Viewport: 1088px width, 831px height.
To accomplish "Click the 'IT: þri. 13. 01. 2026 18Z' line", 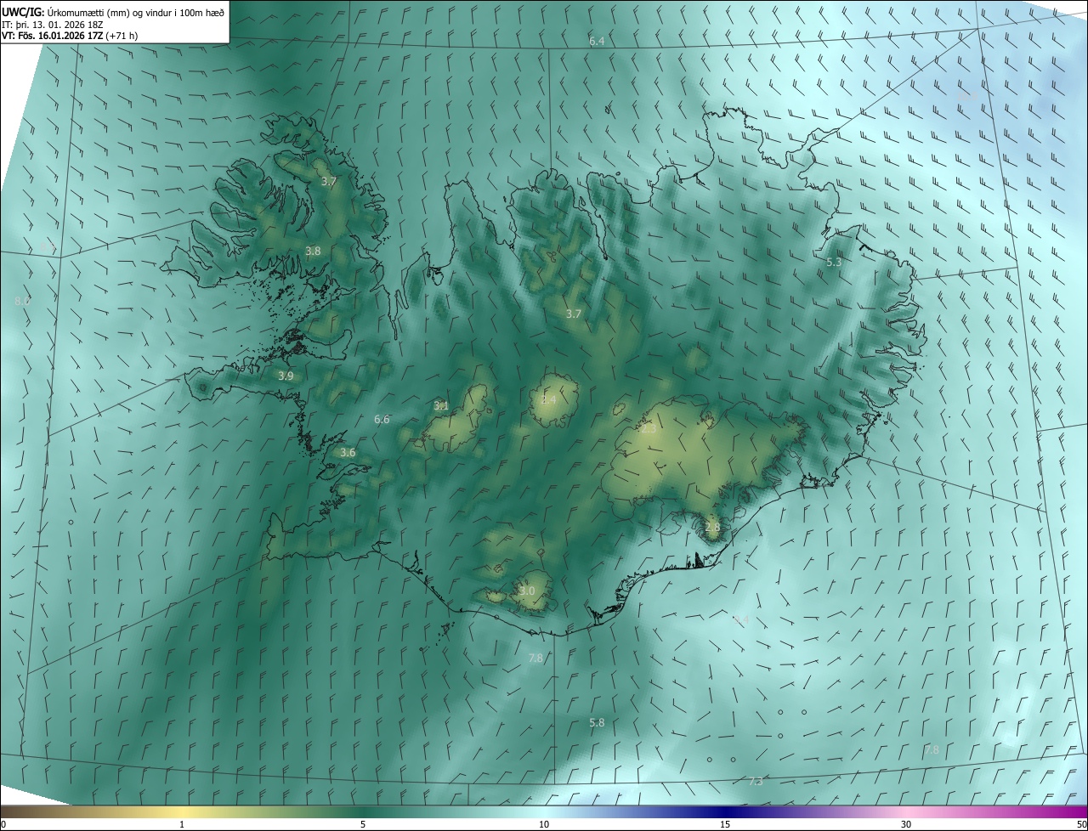I will pyautogui.click(x=53, y=25).
